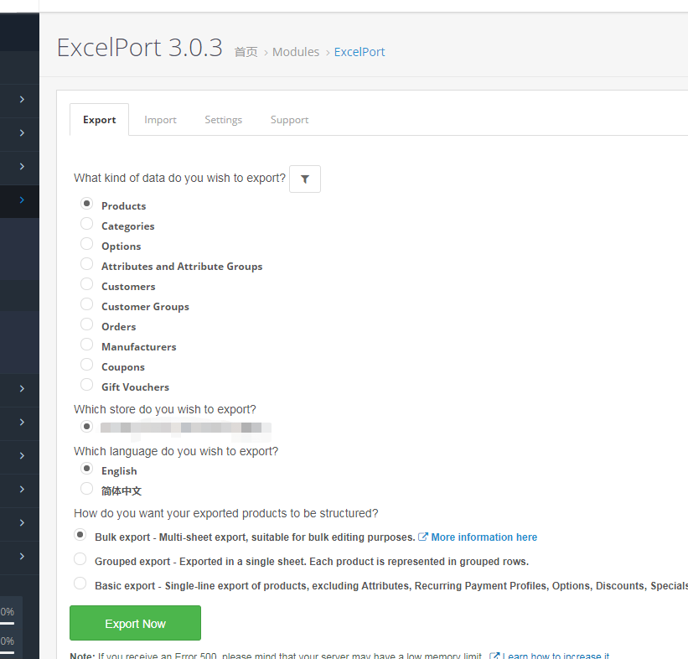The height and width of the screenshot is (659, 688).
Task: Click the external-link icon before More information here
Action: coord(422,537)
